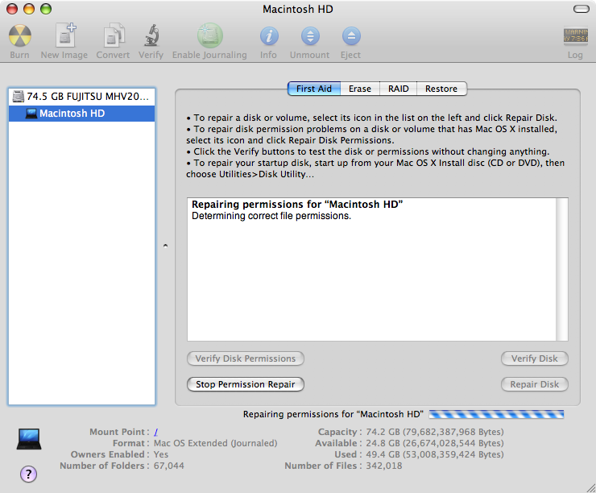Click the Available value 24.8 GB
Image resolution: width=596 pixels, height=493 pixels.
click(x=435, y=443)
